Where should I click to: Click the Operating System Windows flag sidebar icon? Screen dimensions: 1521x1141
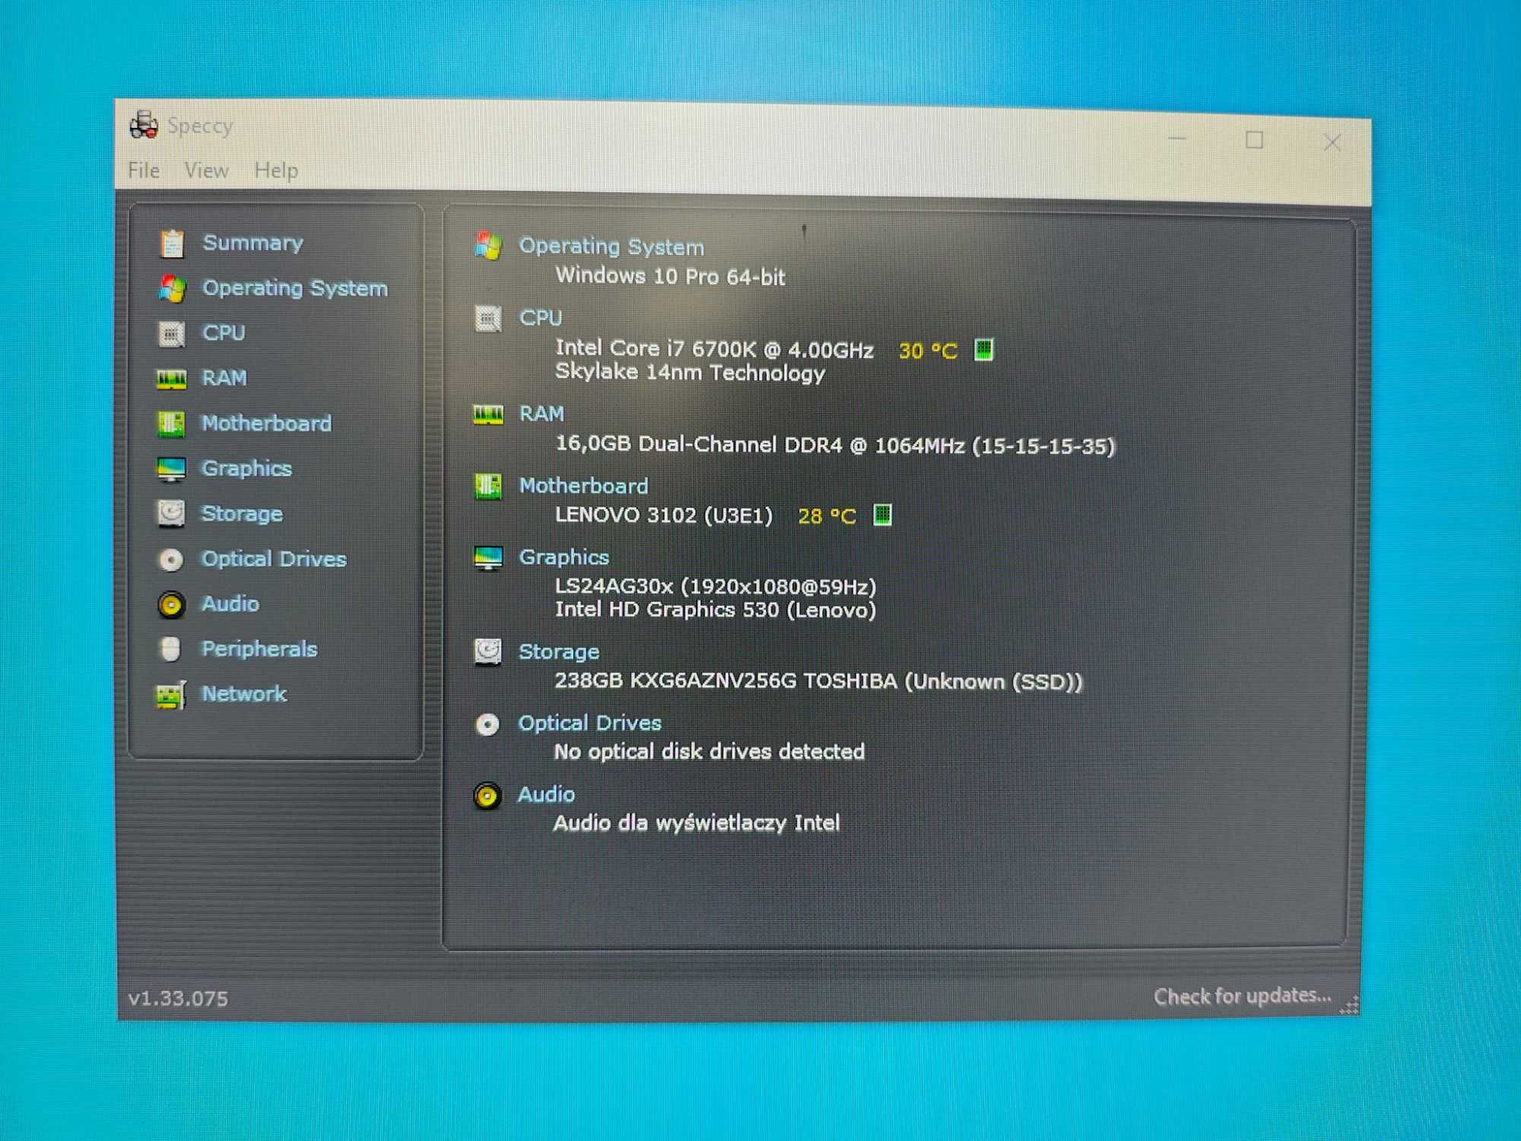tap(173, 288)
